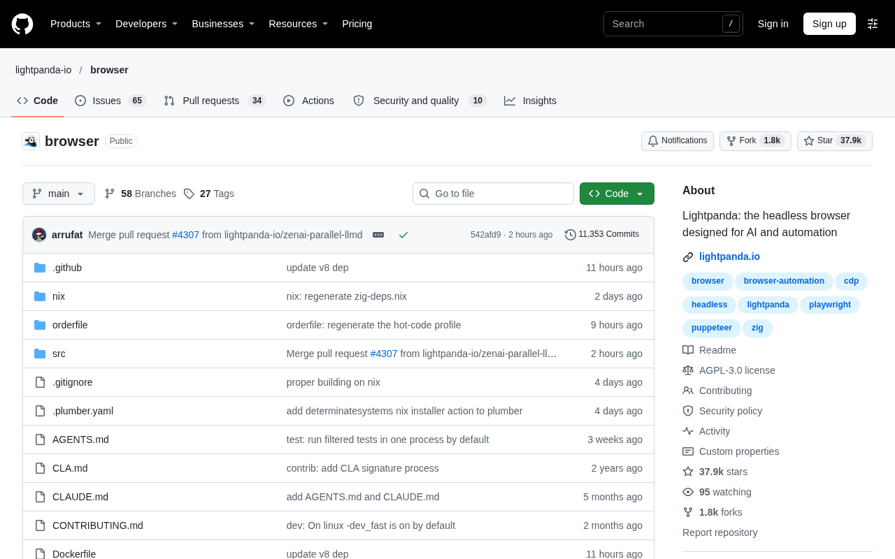Open the Insights tab
Image resolution: width=895 pixels, height=559 pixels.
(x=531, y=101)
